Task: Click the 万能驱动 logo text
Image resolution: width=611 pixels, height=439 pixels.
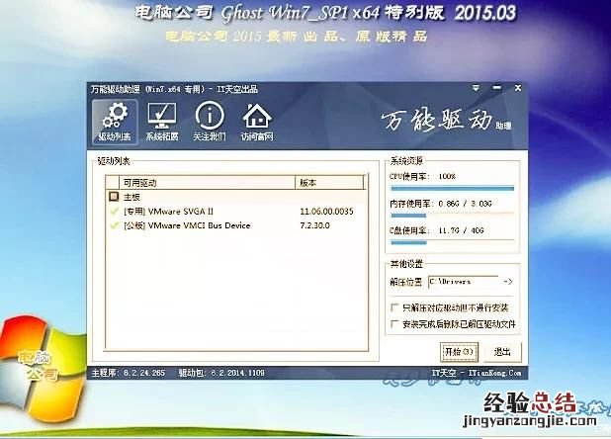Action: pyautogui.click(x=446, y=120)
